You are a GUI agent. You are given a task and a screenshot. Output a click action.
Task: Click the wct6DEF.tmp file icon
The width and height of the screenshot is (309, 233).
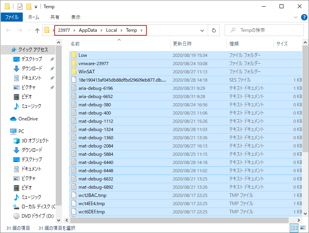click(x=74, y=212)
